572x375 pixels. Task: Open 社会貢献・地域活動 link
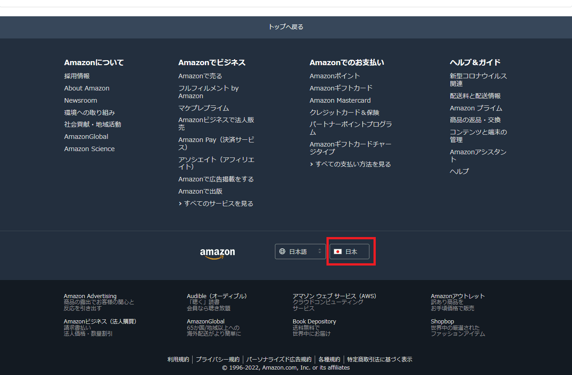tap(93, 124)
